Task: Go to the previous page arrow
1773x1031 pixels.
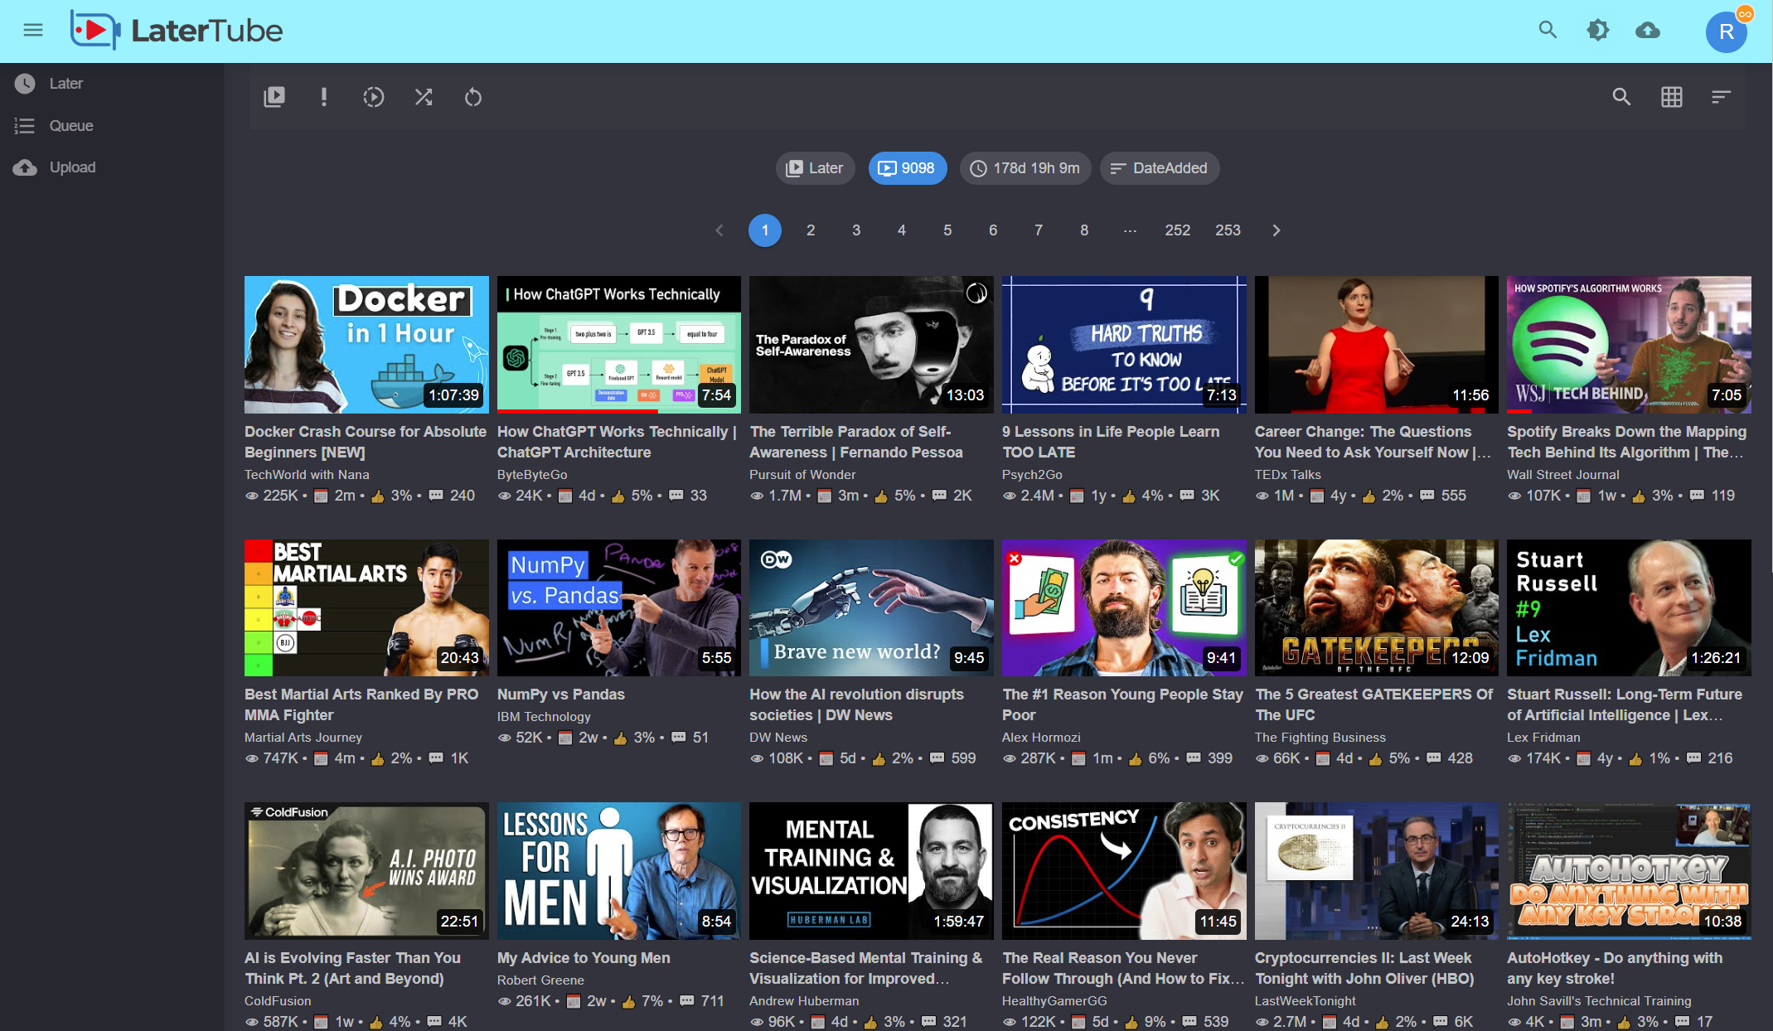Action: (x=719, y=230)
